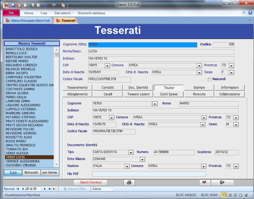Select ROSSI MARIO in the list
The width and height of the screenshot is (254, 199).
29,141
